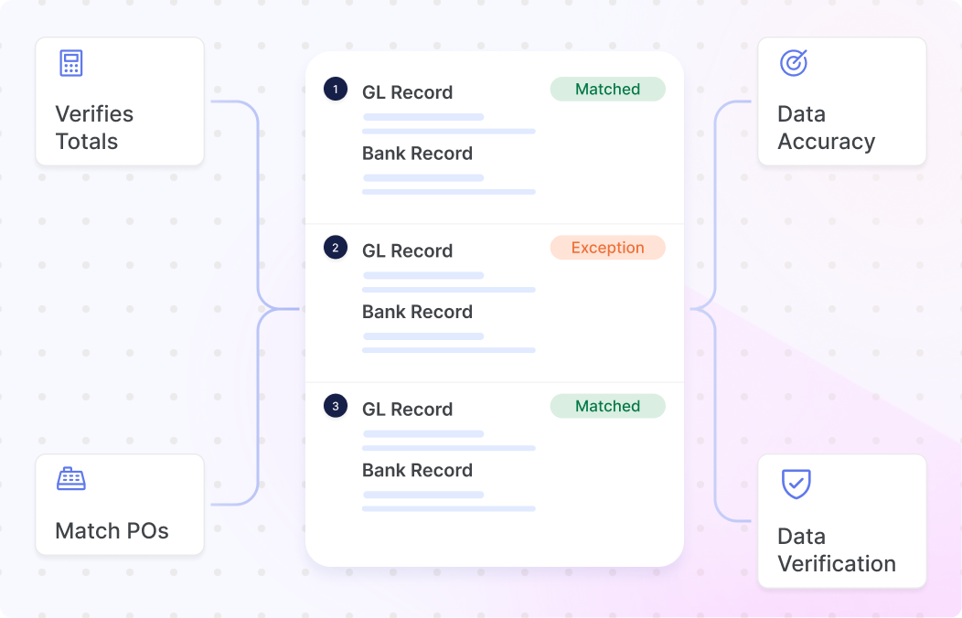Select the number 2 circle badge
The height and width of the screenshot is (618, 962).
click(x=336, y=248)
